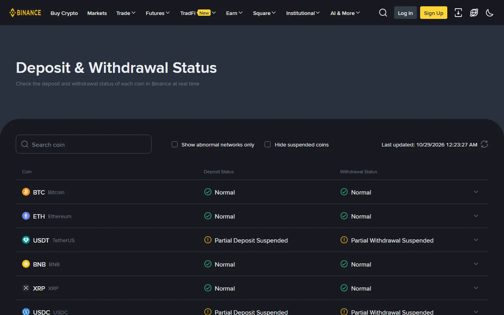
Task: Click the XRP withdrawal Normal text
Action: click(361, 288)
